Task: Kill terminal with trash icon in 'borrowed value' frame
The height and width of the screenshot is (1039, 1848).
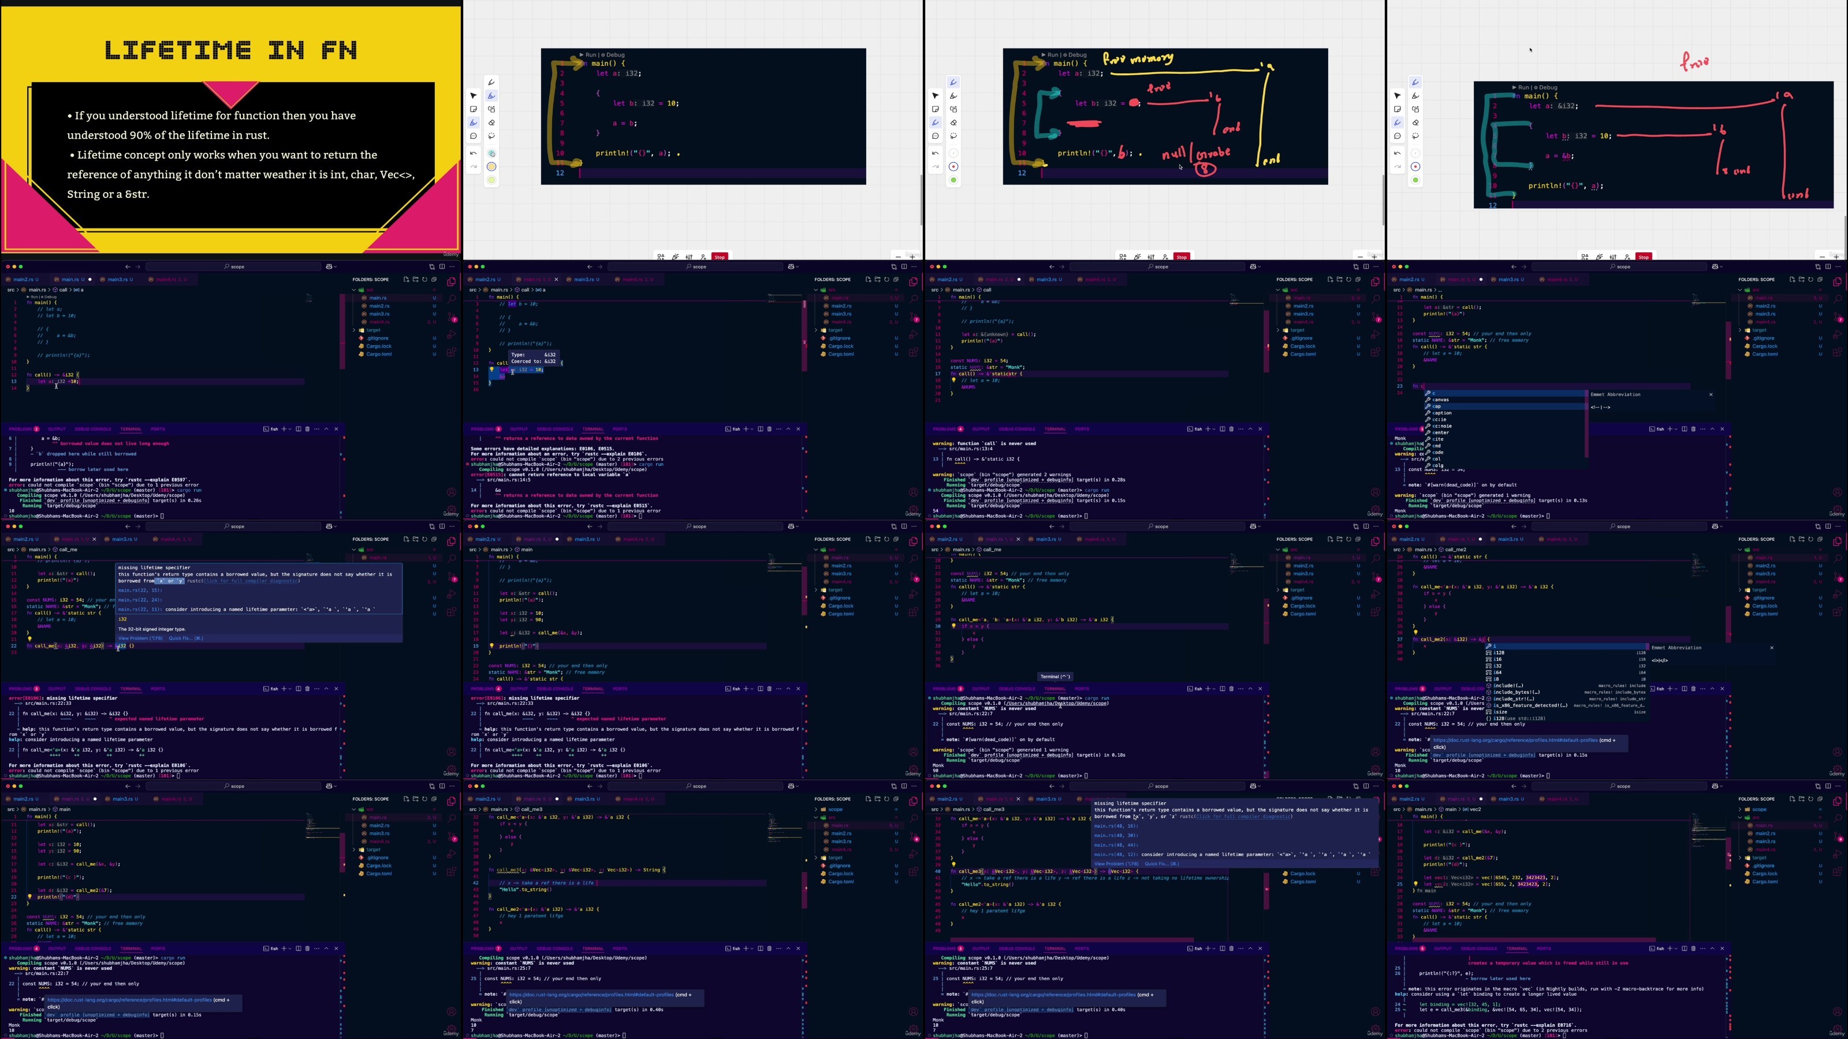Action: [x=307, y=429]
